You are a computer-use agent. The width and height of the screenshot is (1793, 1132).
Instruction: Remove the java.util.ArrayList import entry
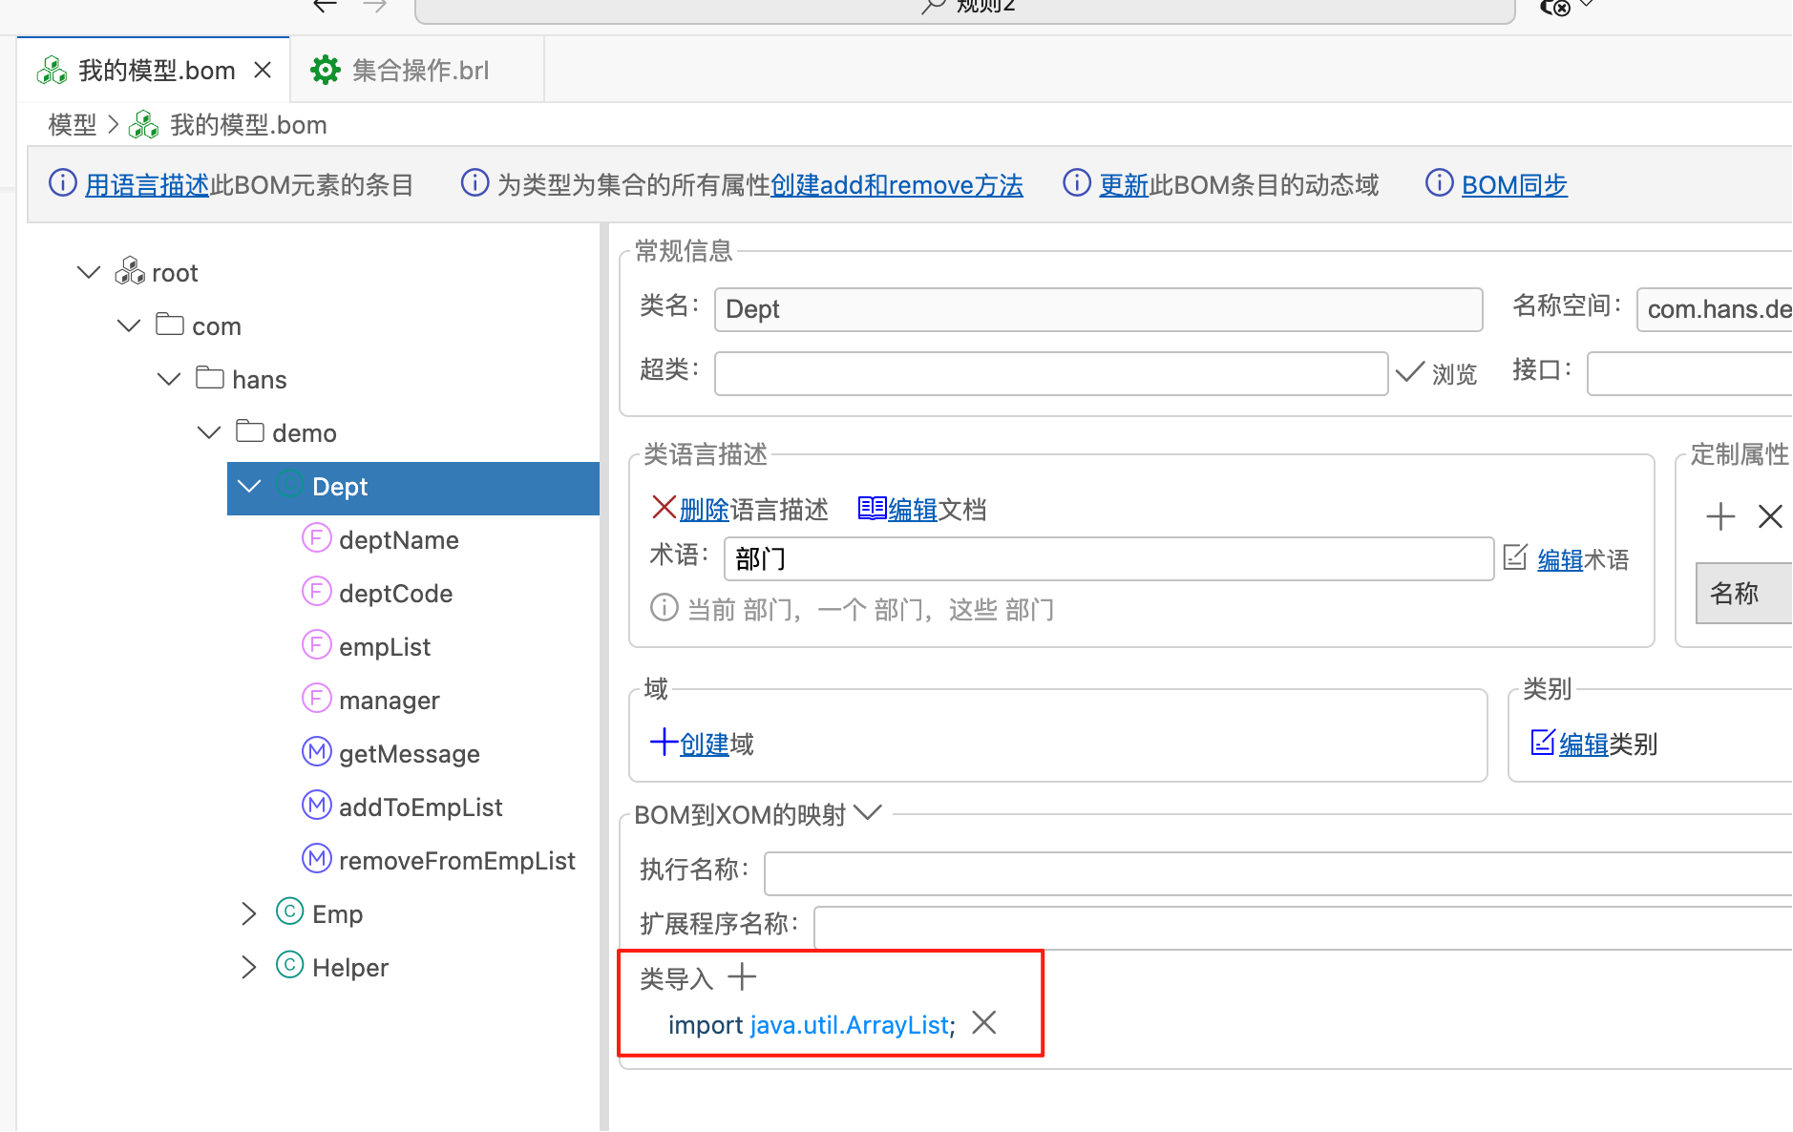point(983,1023)
